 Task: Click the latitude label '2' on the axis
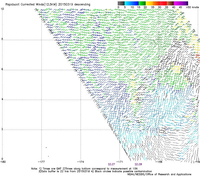pyautogui.click(x=2, y=129)
